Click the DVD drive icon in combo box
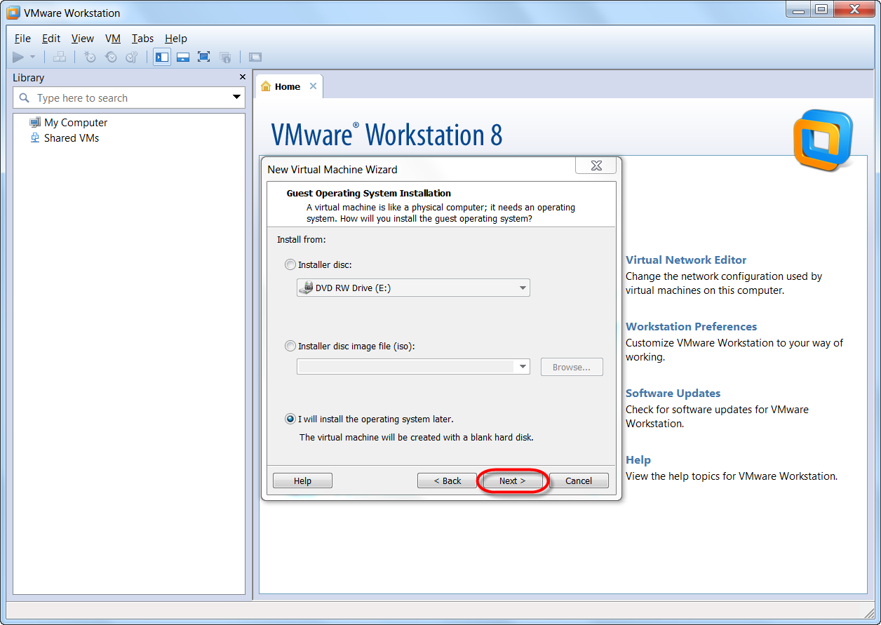 [x=306, y=288]
